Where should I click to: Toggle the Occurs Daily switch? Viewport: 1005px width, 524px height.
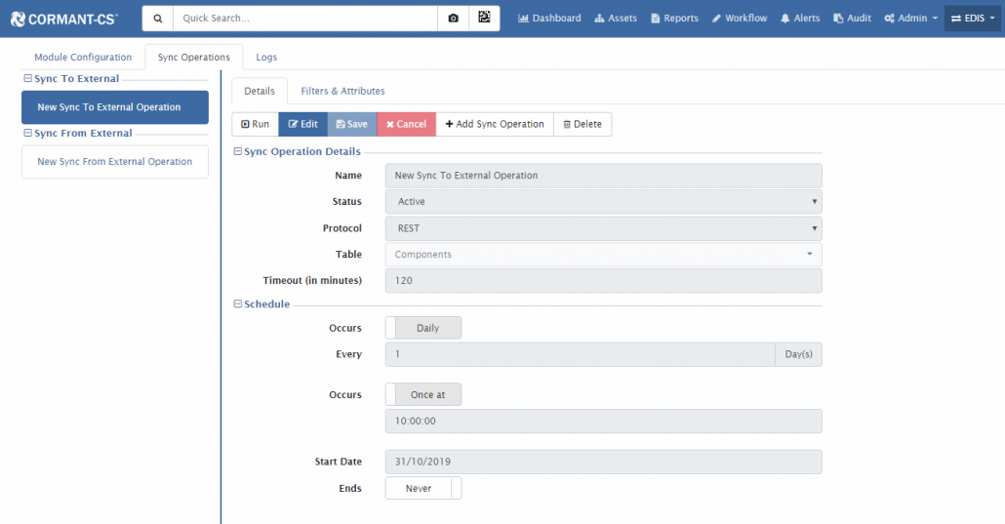tap(423, 328)
